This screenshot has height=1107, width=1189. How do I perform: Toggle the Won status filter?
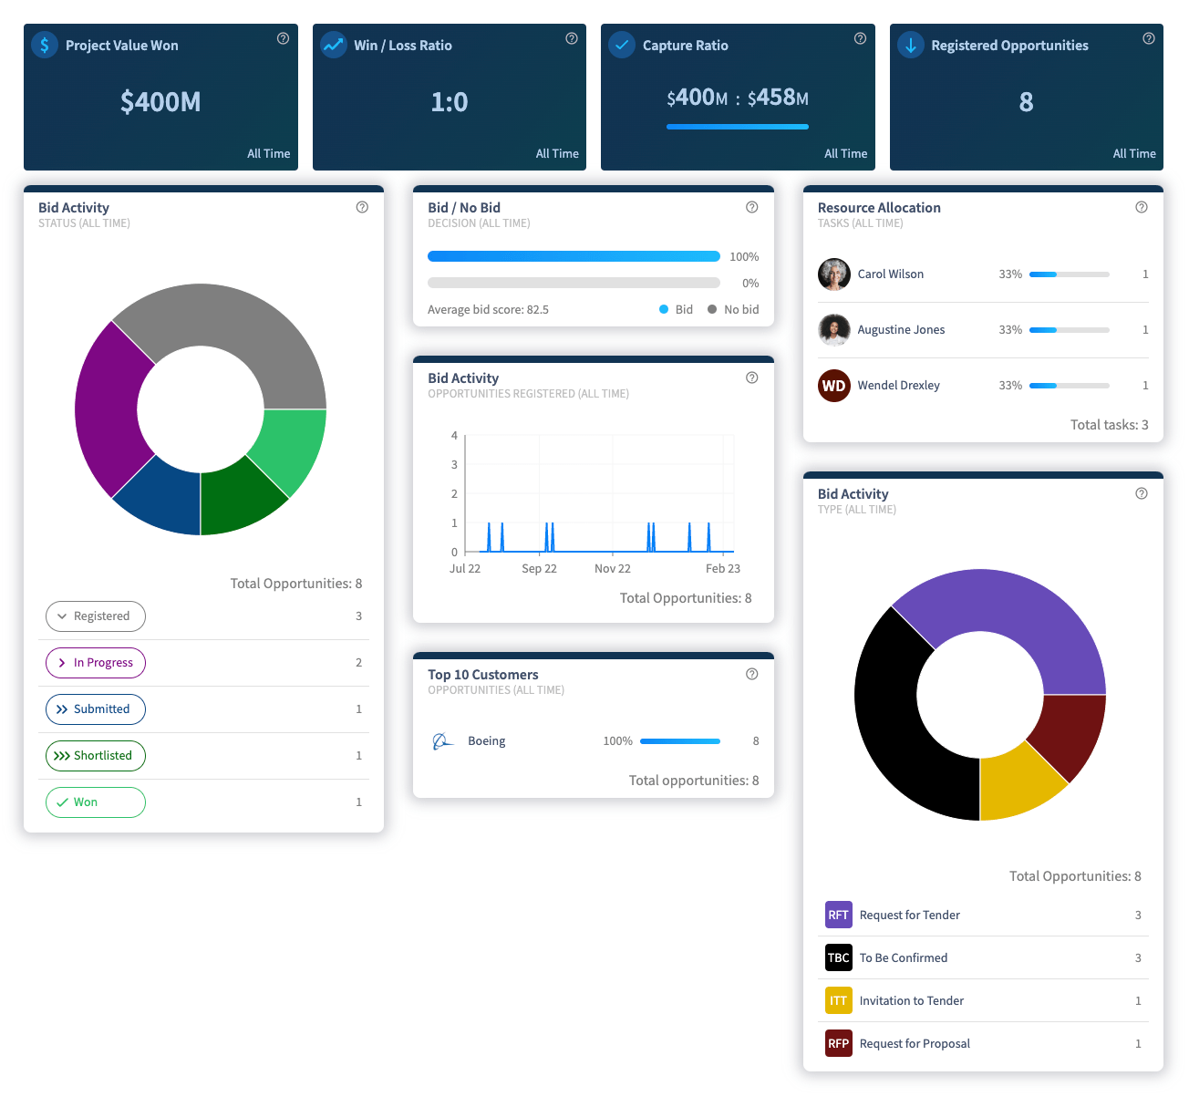95,802
